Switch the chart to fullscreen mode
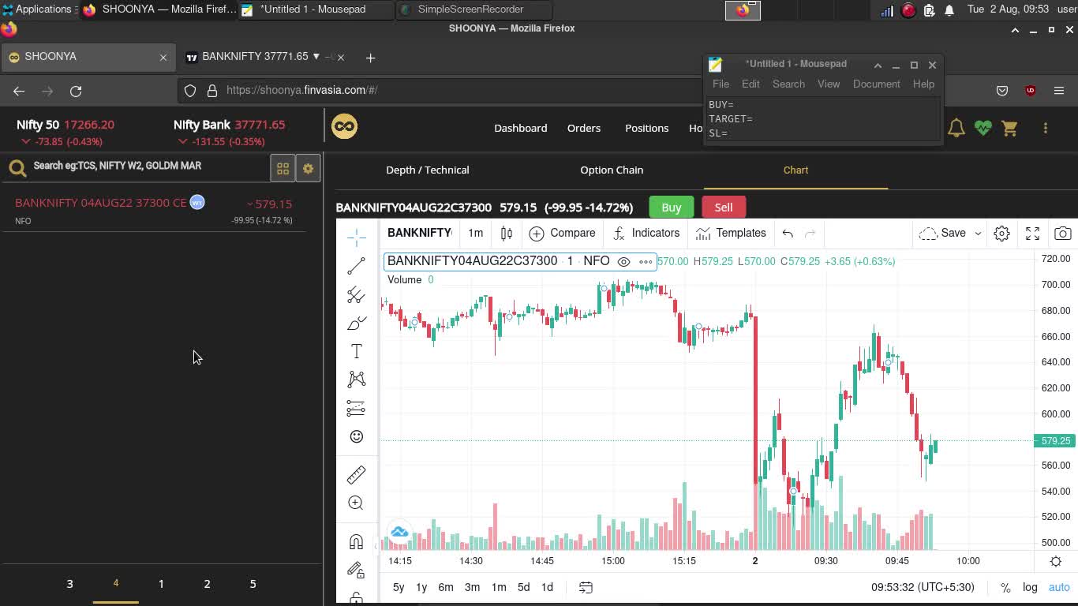Image resolution: width=1078 pixels, height=606 pixels. 1032,233
